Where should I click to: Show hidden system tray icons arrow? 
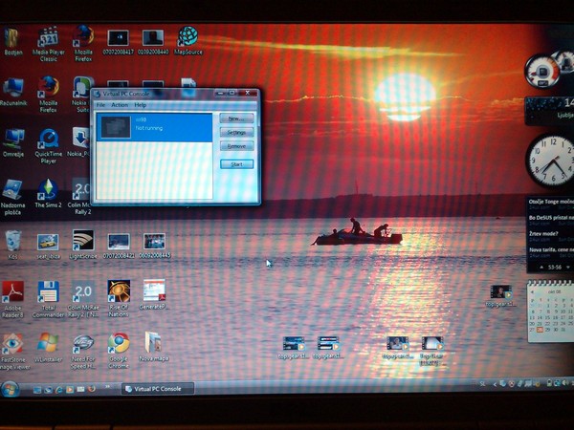click(495, 384)
